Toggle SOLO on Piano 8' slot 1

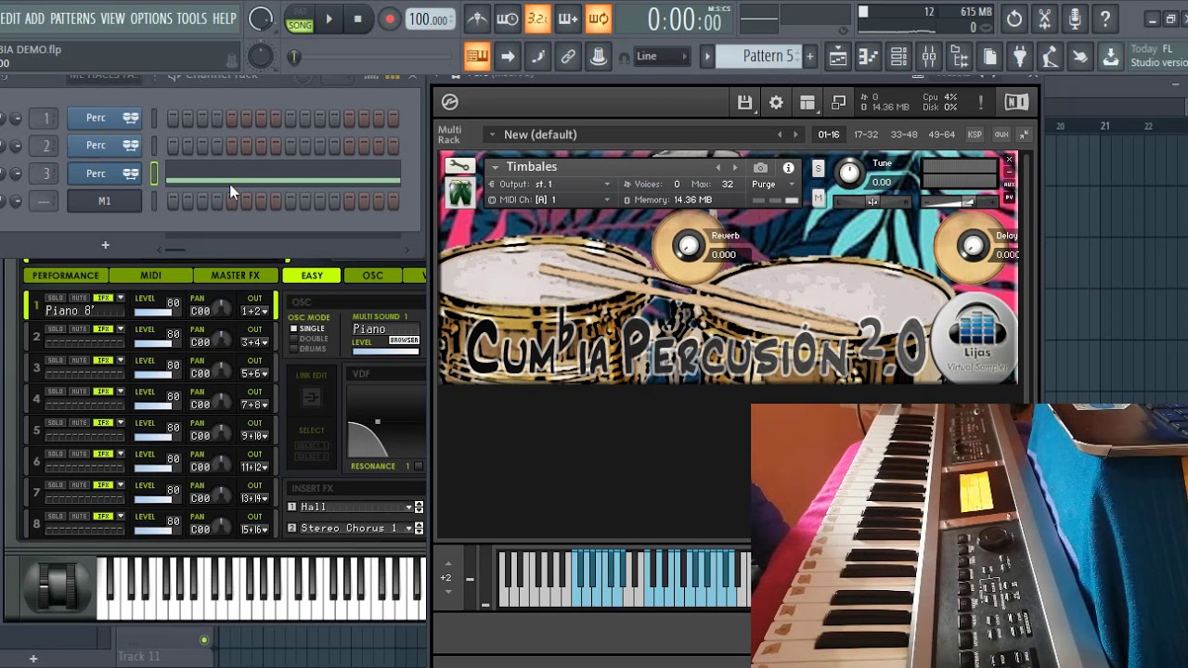56,298
